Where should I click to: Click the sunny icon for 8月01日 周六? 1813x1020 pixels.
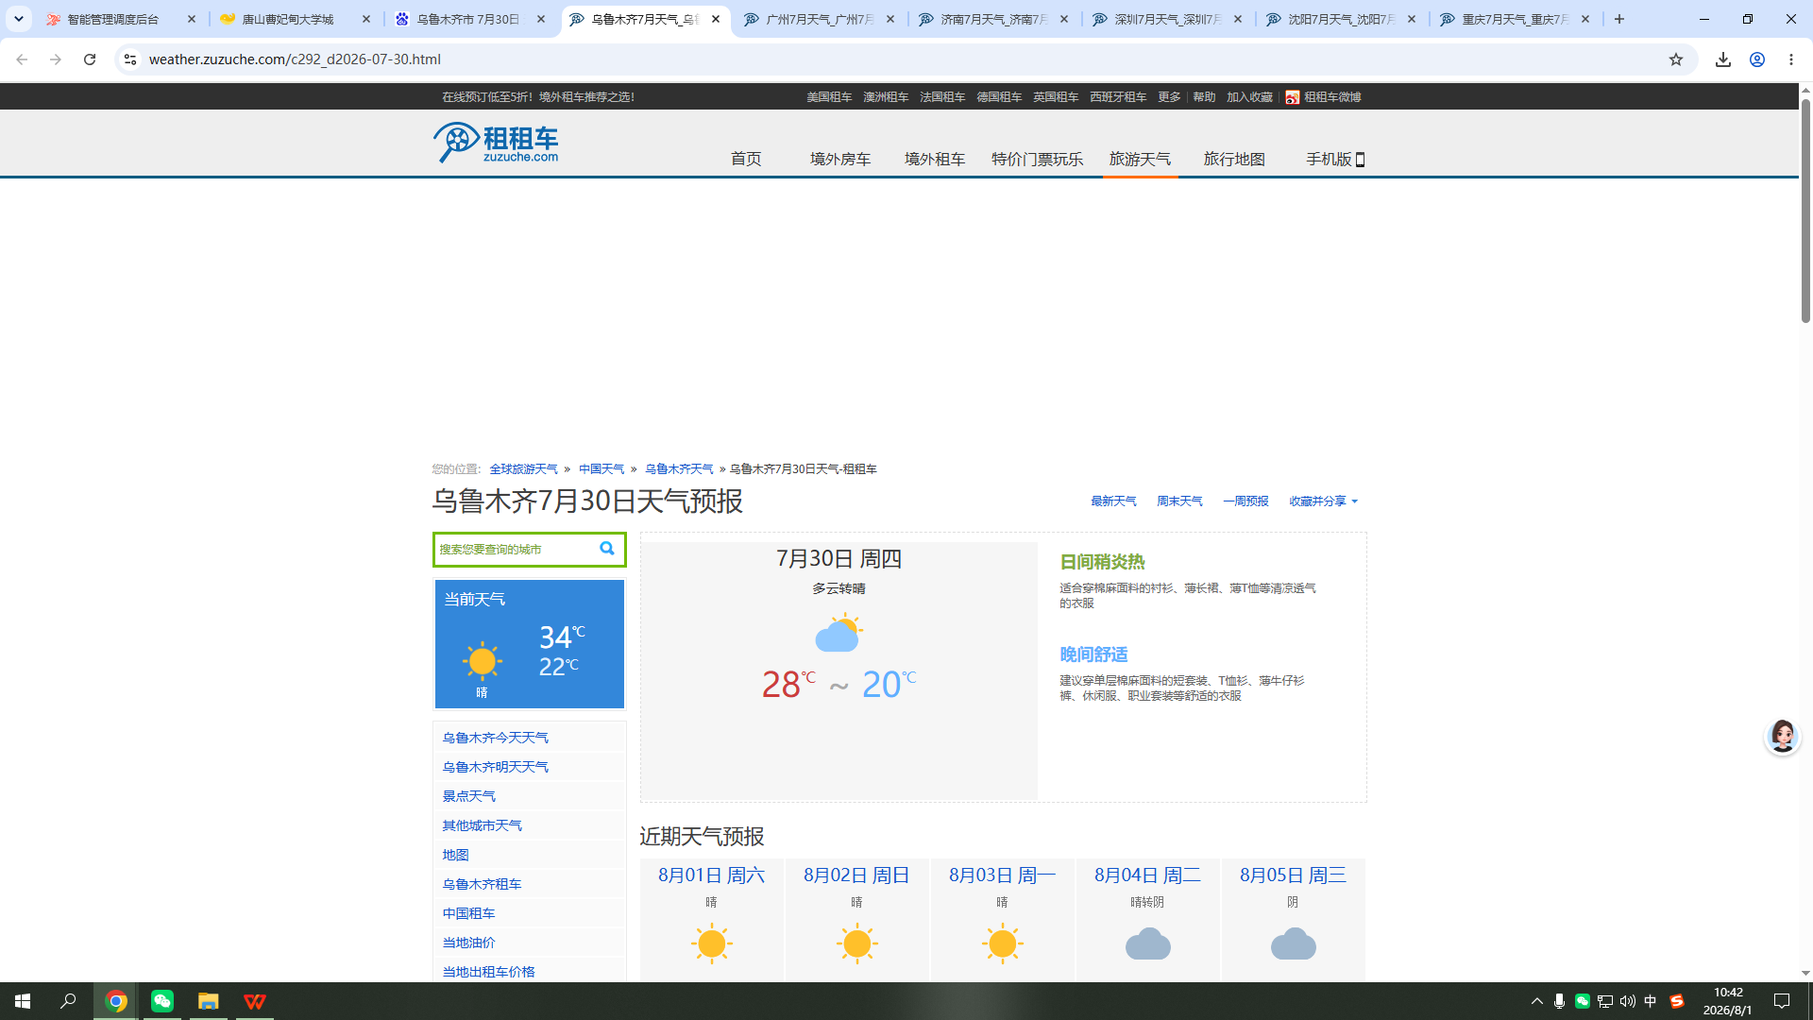(x=711, y=943)
